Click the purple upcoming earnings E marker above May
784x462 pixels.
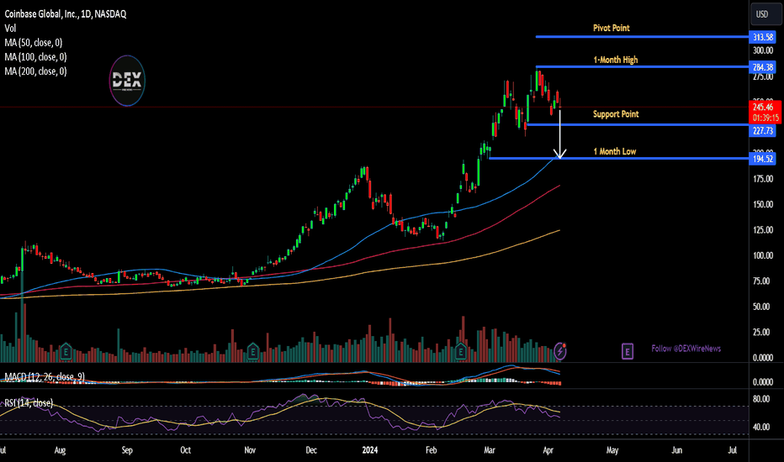[627, 351]
